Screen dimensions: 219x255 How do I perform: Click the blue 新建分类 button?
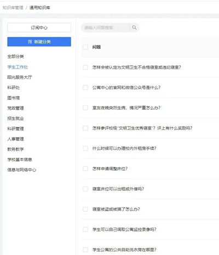(x=39, y=42)
